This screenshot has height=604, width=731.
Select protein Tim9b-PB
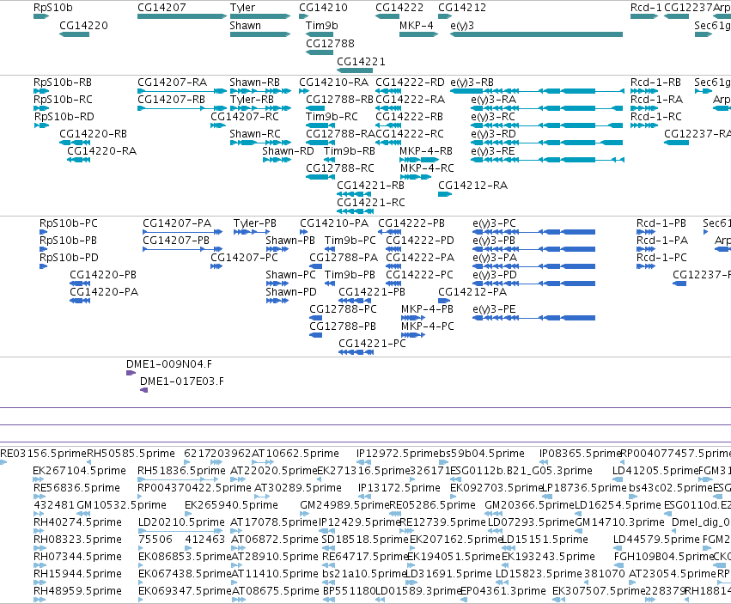[350, 275]
